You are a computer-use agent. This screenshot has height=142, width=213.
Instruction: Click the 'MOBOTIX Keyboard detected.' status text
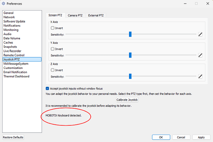pos(64,115)
